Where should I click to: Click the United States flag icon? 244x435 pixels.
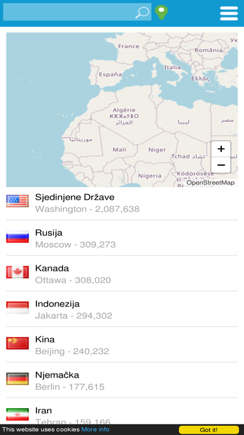click(x=18, y=201)
